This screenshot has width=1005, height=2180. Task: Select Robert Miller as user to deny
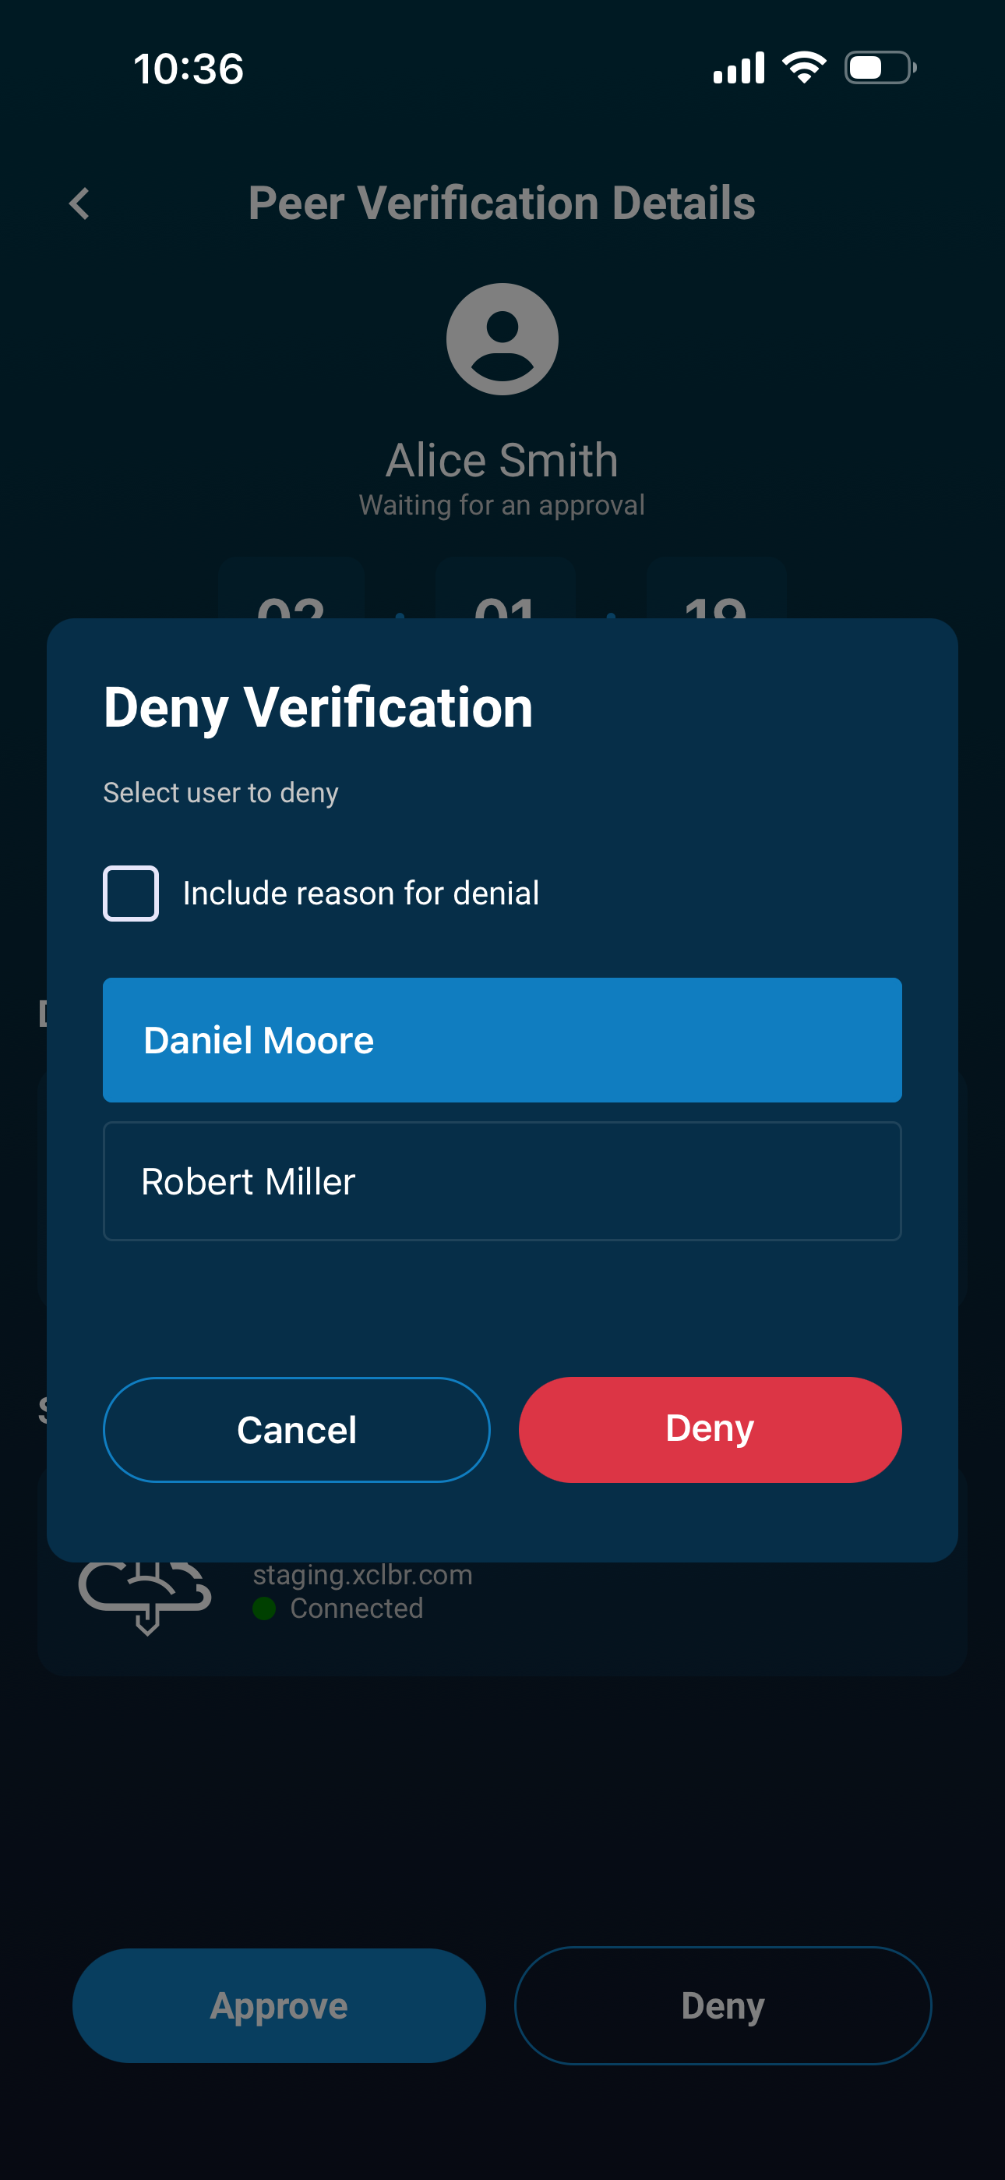502,1180
